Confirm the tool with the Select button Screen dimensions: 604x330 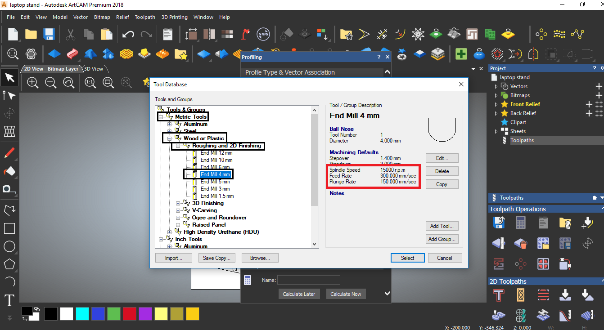click(x=408, y=258)
